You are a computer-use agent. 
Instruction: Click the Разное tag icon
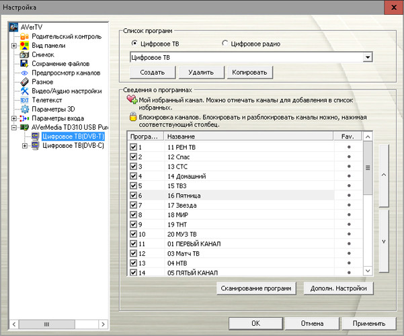coord(25,81)
